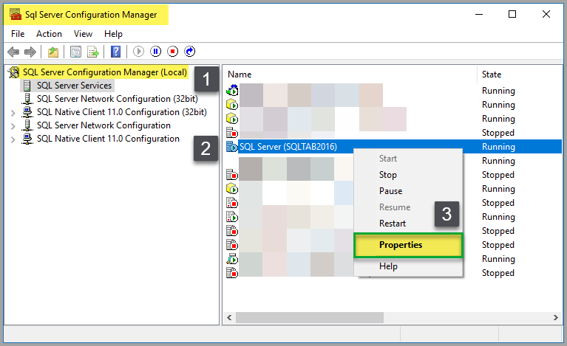Screen dimensions: 567x346
Task: Sort by the State column header
Action: [492, 75]
